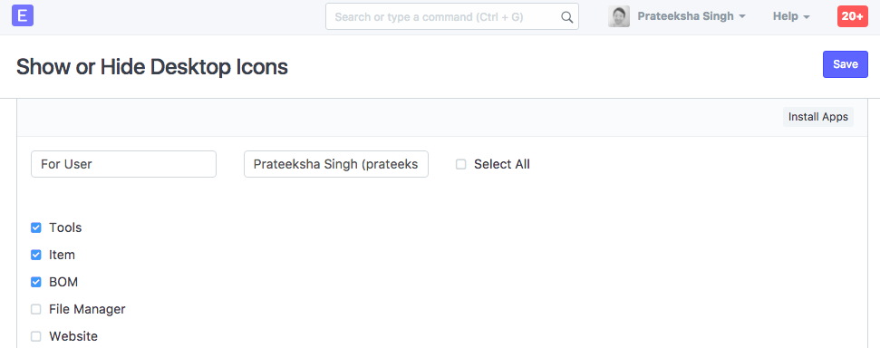Screen dimensions: 880x348
Task: Disable the BOM desktop icon checkbox
Action: (x=36, y=282)
